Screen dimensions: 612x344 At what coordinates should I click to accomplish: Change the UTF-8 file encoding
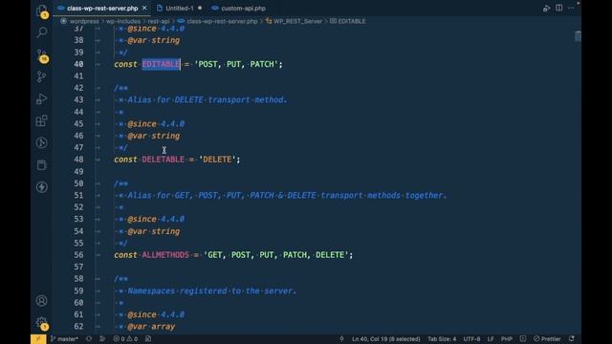pos(471,339)
